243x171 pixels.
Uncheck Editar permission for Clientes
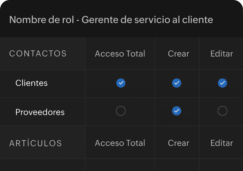[222, 83]
